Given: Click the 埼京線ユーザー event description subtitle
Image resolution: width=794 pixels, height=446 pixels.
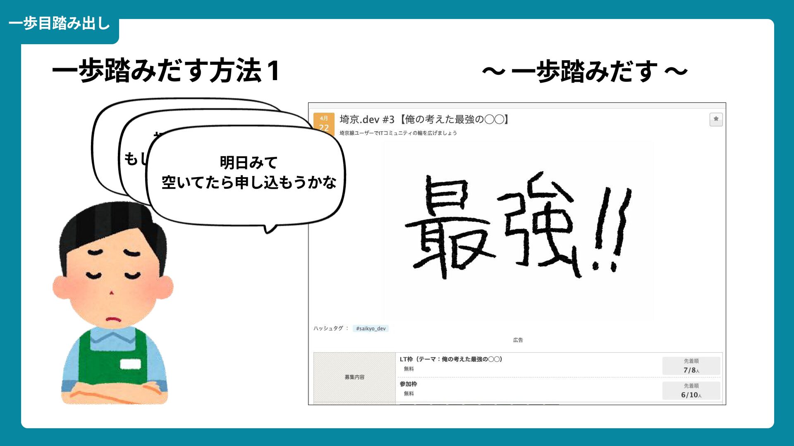Looking at the screenshot, I should [x=398, y=133].
